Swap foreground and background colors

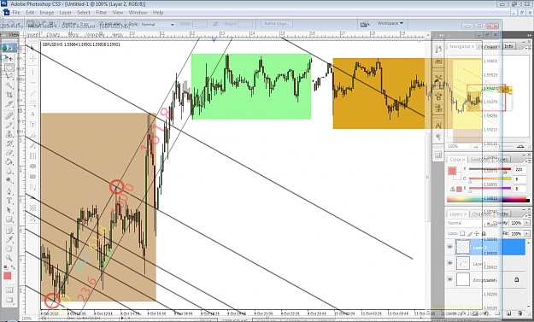coord(12,267)
